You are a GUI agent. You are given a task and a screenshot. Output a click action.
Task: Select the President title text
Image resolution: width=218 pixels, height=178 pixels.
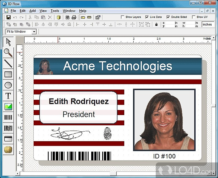click(x=79, y=114)
